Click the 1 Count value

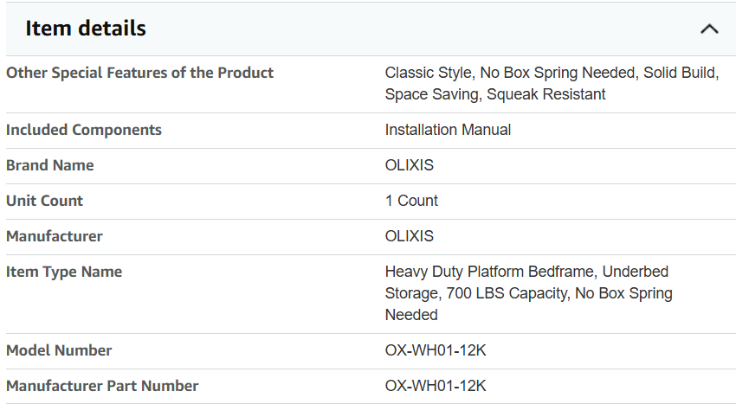pos(411,201)
